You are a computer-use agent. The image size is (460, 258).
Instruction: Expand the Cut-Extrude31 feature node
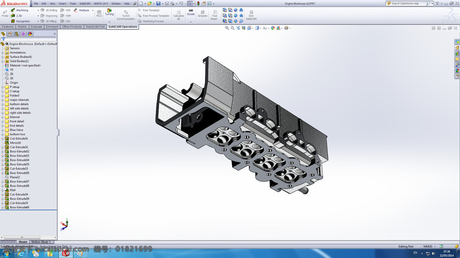(2, 139)
